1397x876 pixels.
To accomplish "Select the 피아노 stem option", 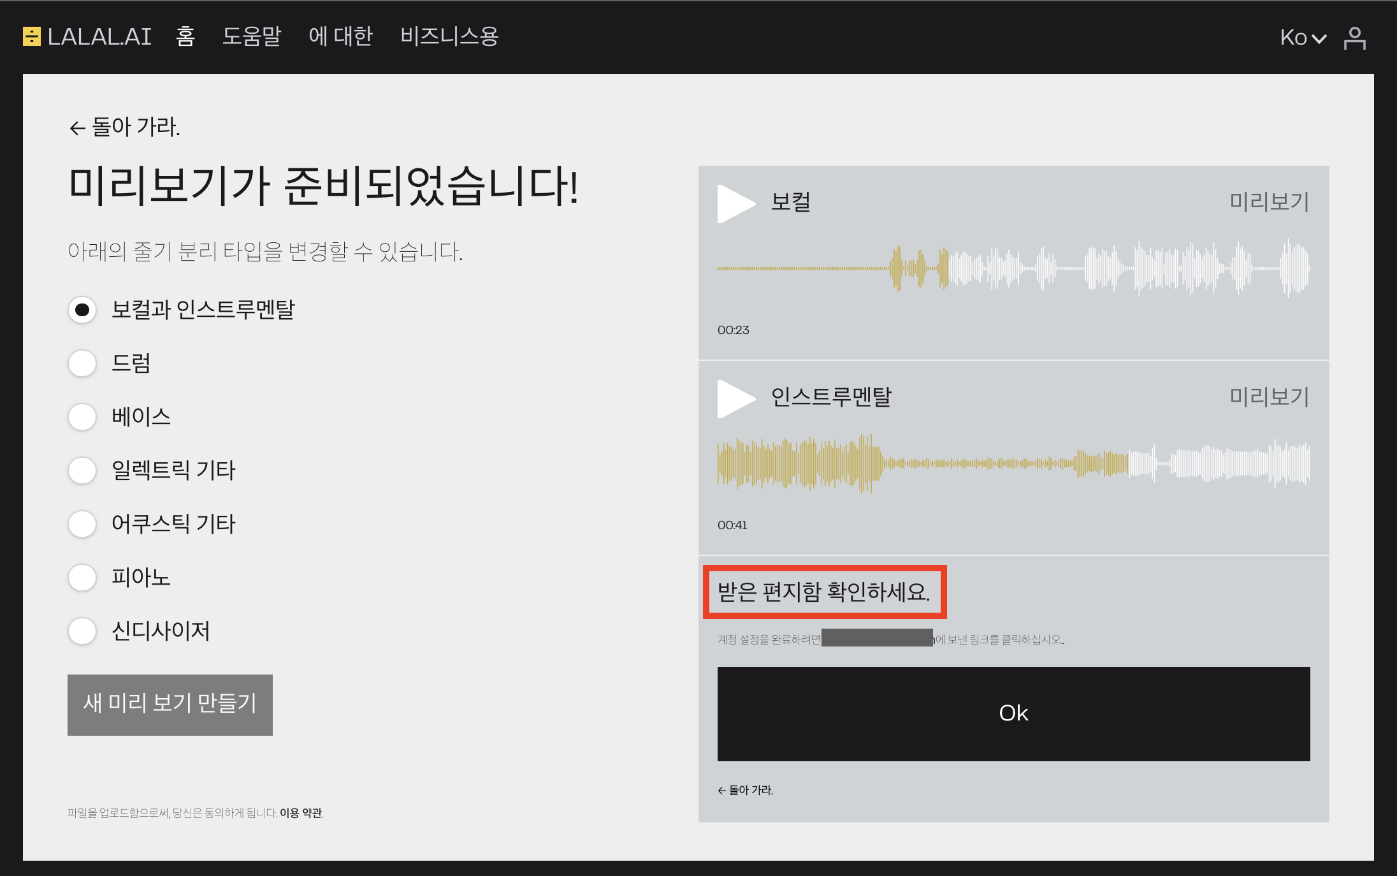I will point(82,578).
